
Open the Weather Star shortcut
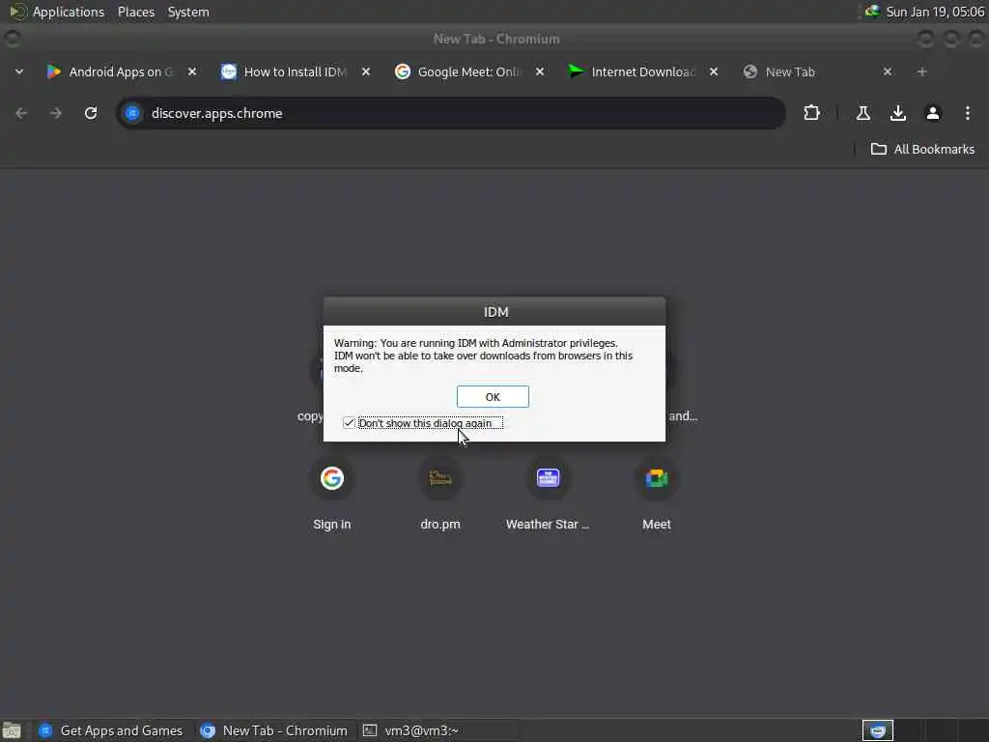(x=548, y=495)
